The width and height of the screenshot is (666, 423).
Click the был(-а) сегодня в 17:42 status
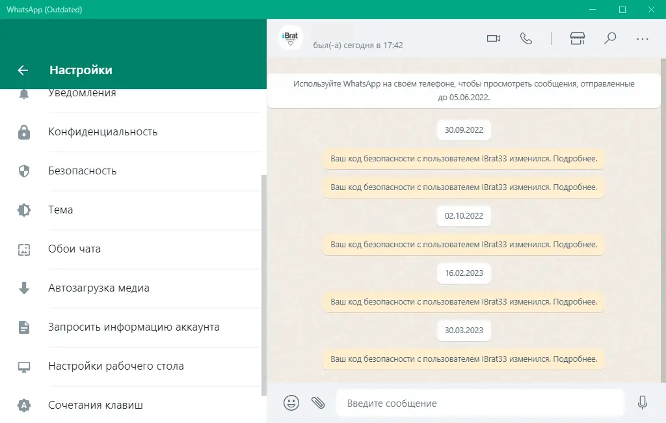click(x=358, y=45)
